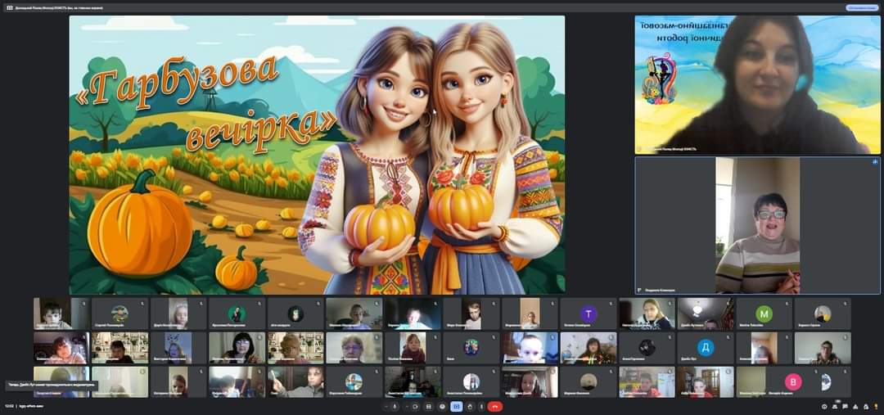This screenshot has height=415, width=884.
Task: Open host controls lock icon
Action: pos(866,407)
